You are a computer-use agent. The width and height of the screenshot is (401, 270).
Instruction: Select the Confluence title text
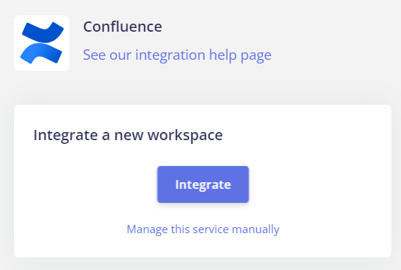tap(123, 27)
